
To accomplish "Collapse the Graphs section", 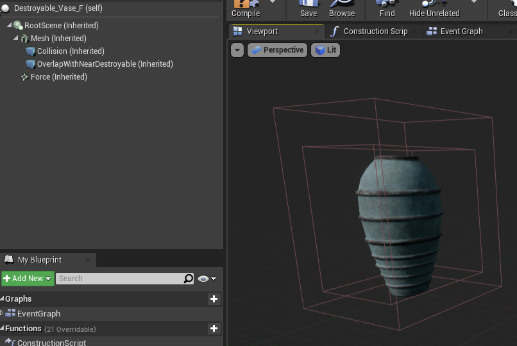I will (3, 299).
